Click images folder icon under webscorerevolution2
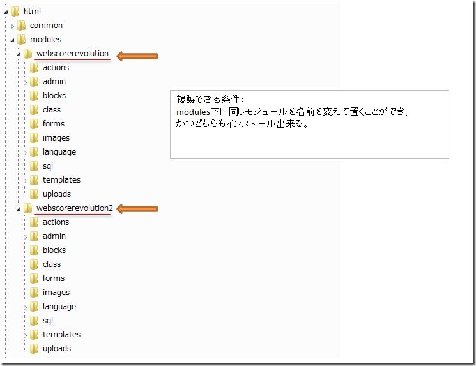This screenshot has height=366, width=476. click(x=34, y=293)
